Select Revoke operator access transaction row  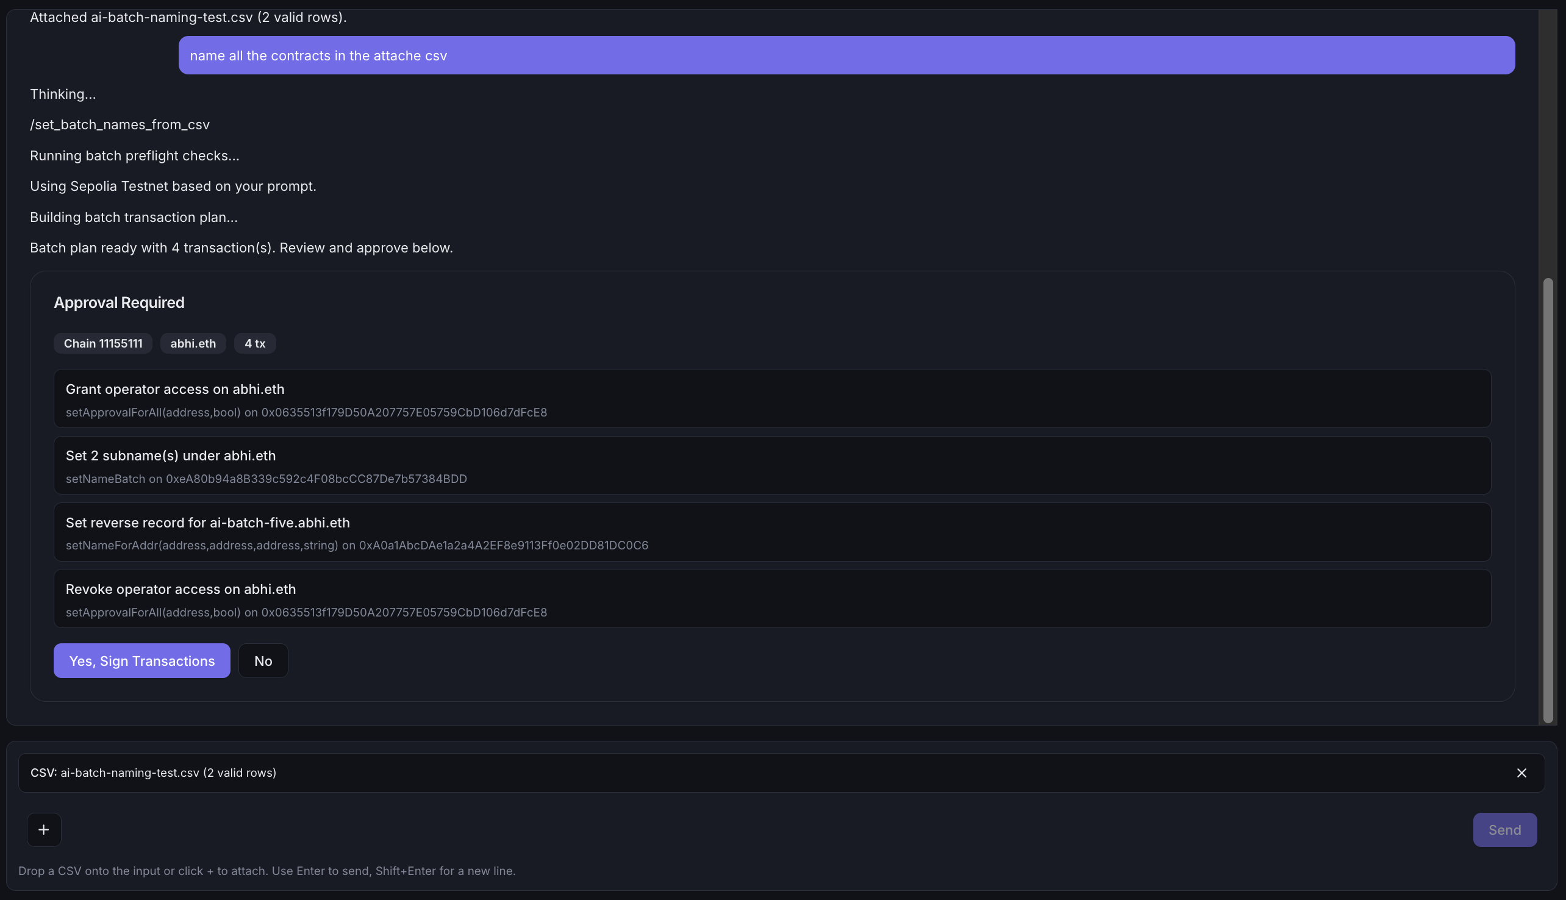click(772, 599)
